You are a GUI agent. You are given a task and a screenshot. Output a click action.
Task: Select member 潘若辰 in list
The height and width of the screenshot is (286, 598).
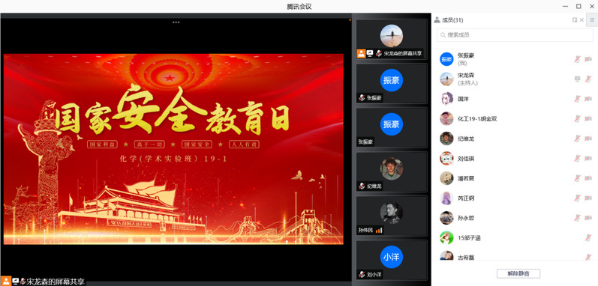click(515, 178)
